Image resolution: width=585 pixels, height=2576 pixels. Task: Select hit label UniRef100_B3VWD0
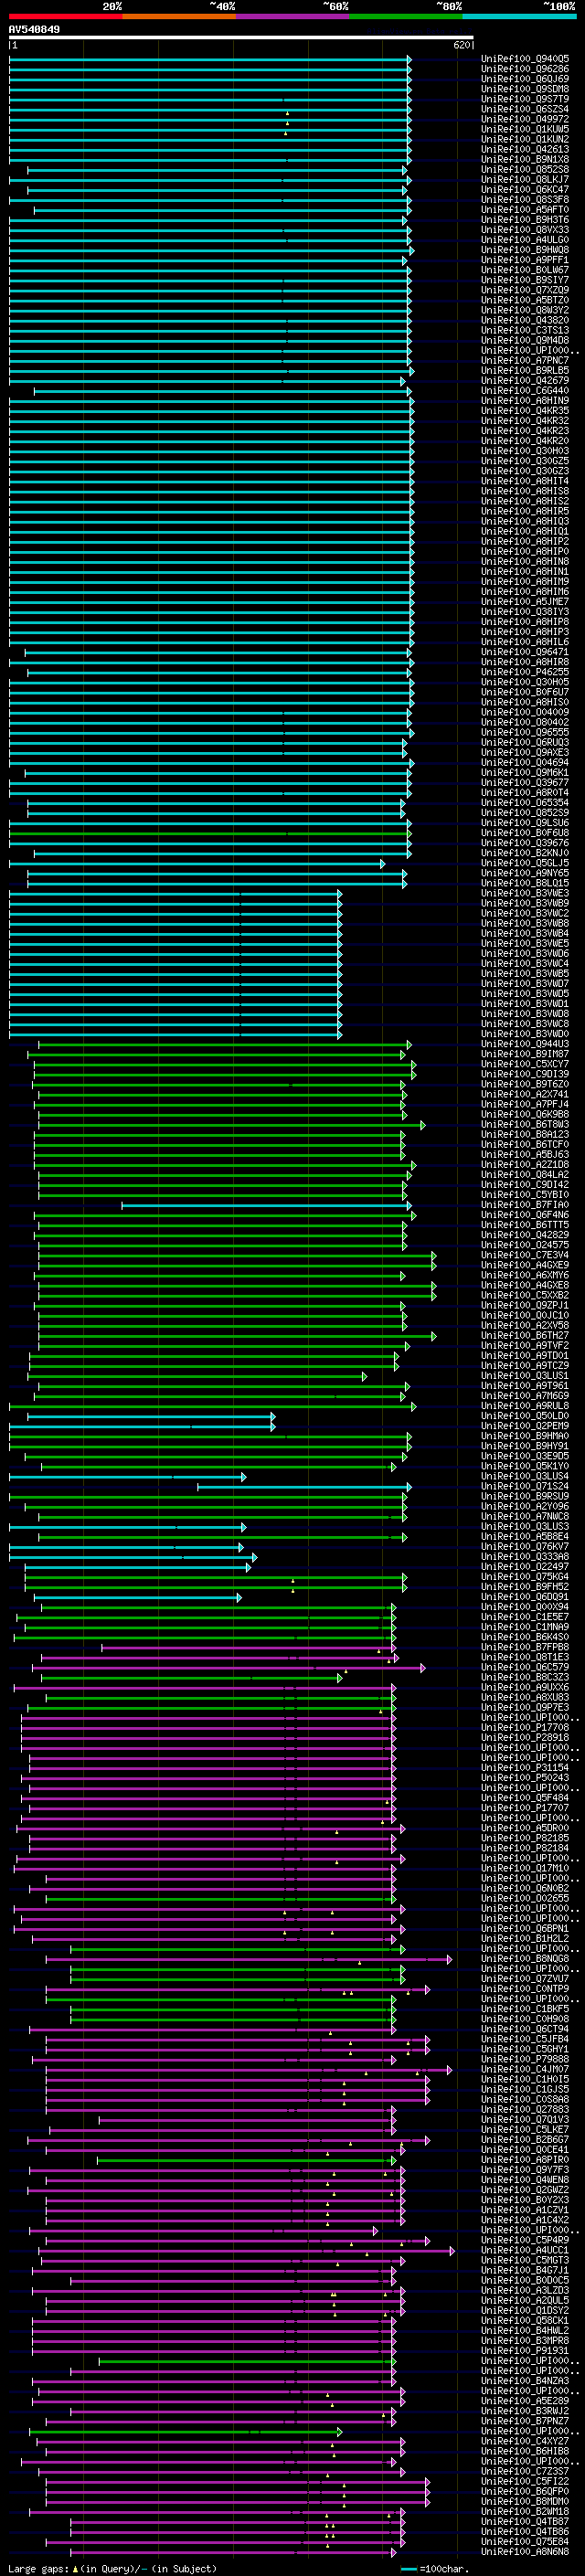click(x=525, y=1034)
